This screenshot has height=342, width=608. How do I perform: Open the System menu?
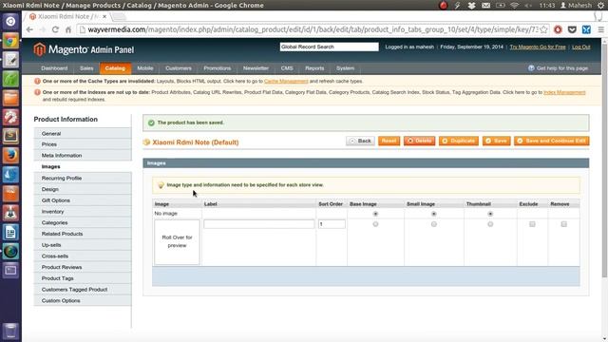click(345, 68)
